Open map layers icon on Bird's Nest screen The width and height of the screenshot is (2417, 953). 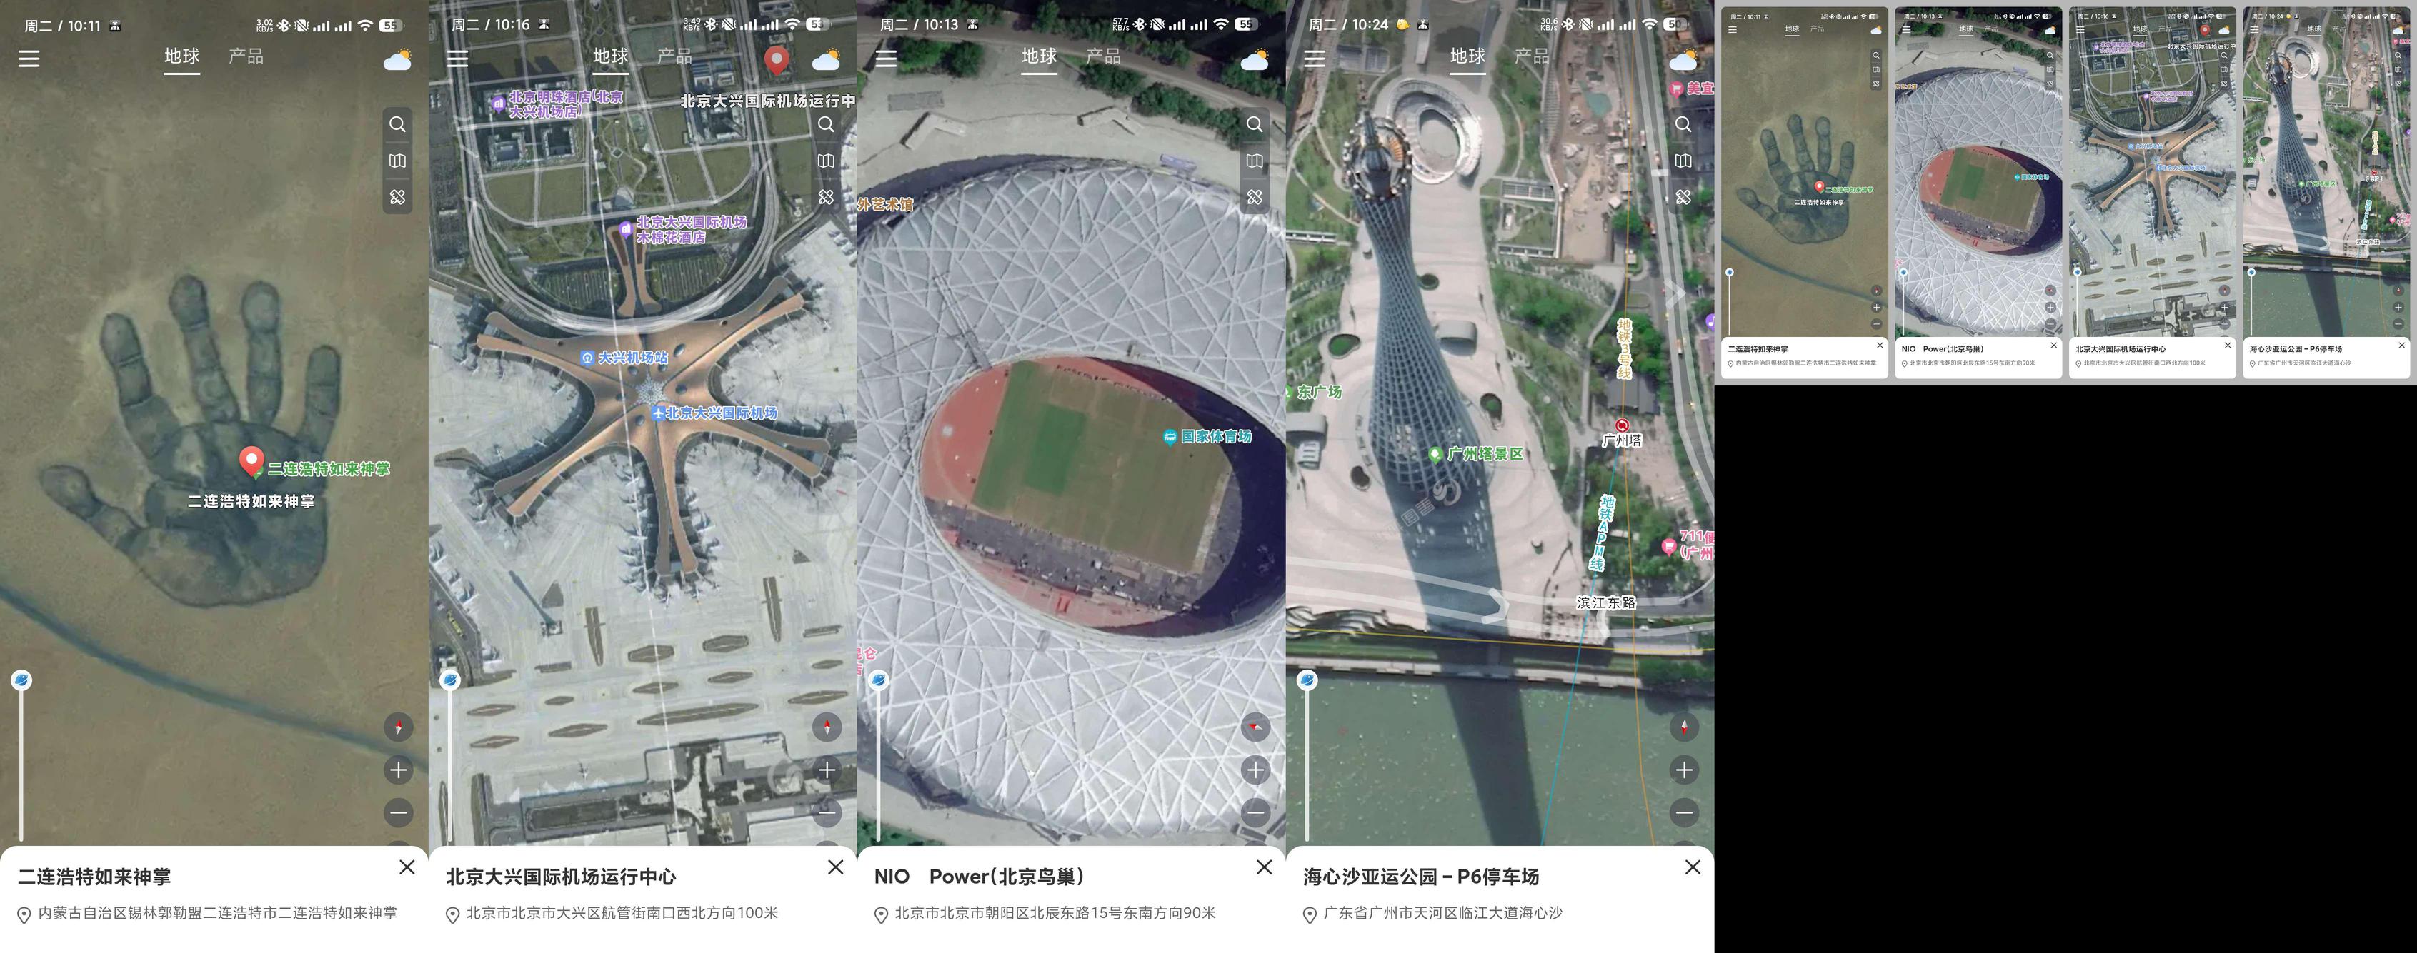point(1255,161)
